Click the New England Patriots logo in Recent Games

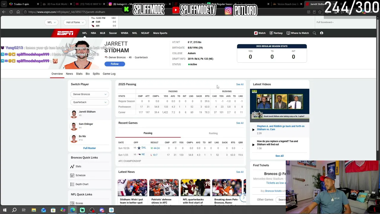tap(139, 155)
